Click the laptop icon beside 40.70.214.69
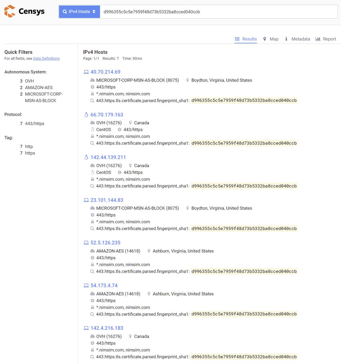Viewport: 341px width, 364px height. coord(86,72)
